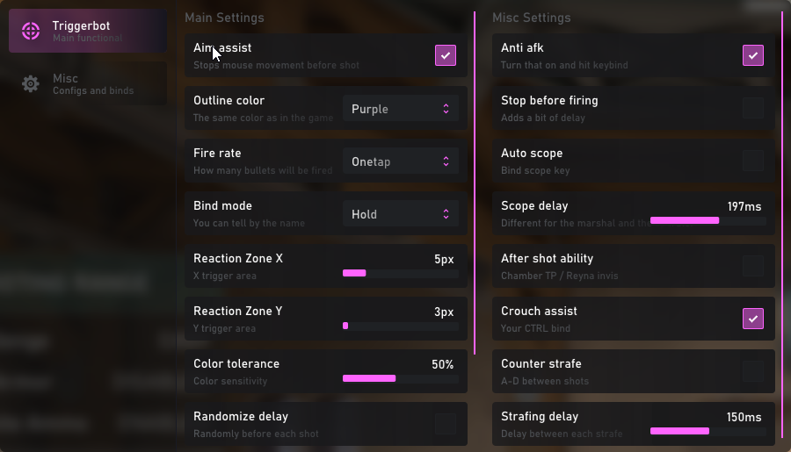The width and height of the screenshot is (791, 452).
Task: Click the Misc gear icon
Action: [x=31, y=84]
